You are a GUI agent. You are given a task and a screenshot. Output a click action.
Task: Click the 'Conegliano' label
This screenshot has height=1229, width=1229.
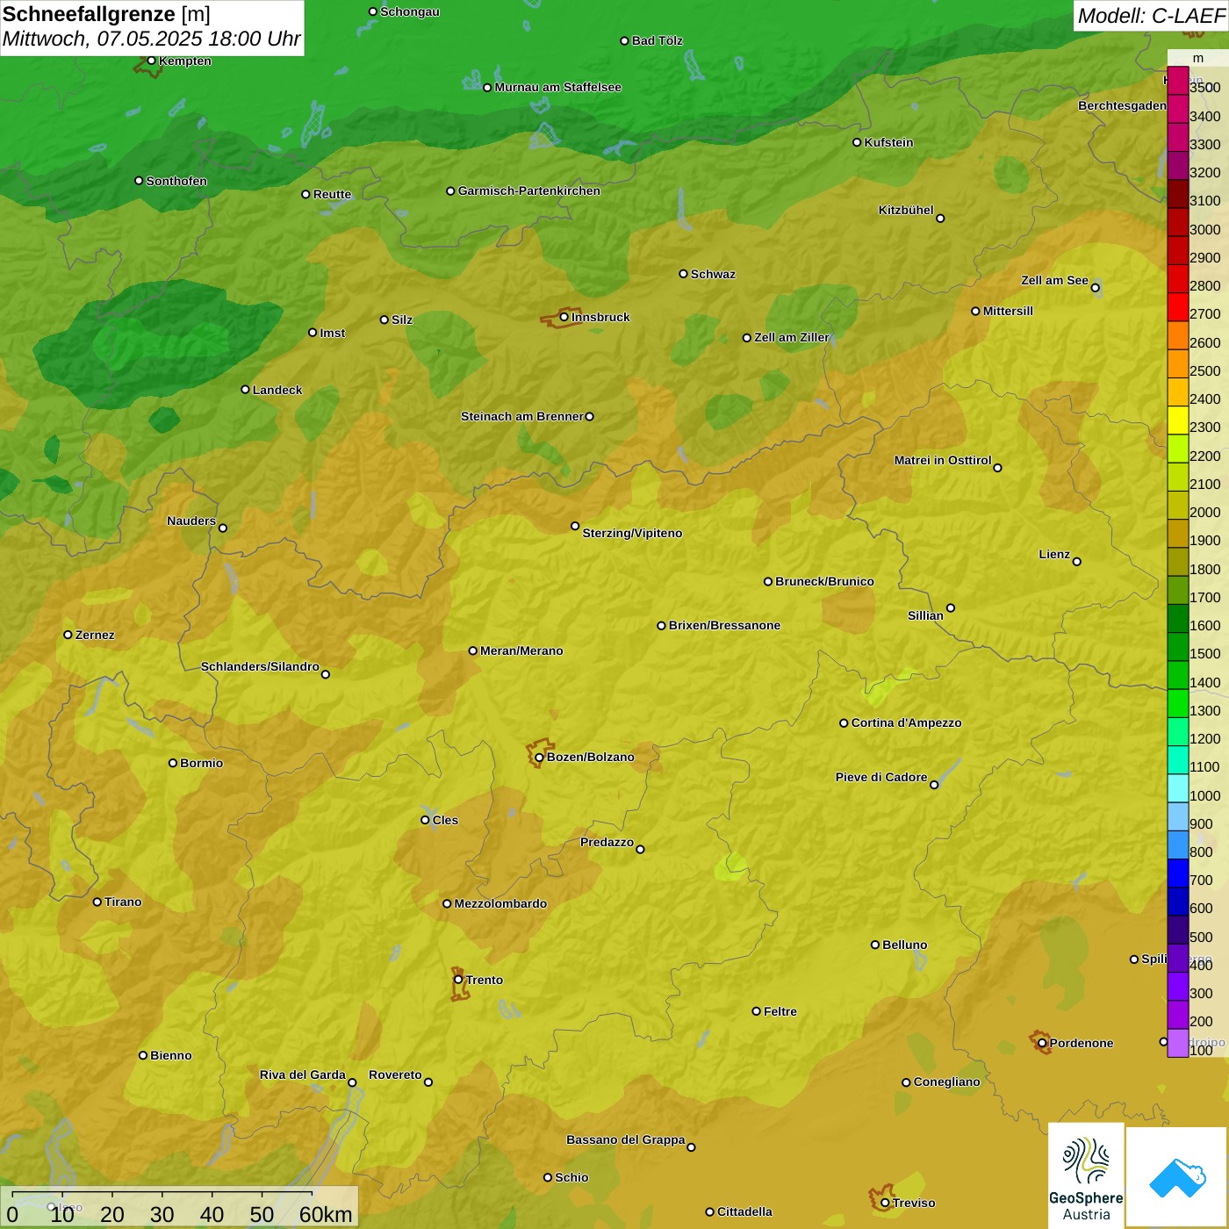coord(947,1082)
